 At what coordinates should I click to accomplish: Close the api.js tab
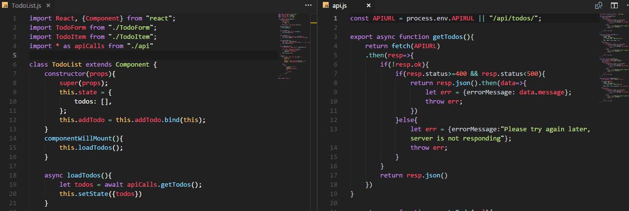368,5
